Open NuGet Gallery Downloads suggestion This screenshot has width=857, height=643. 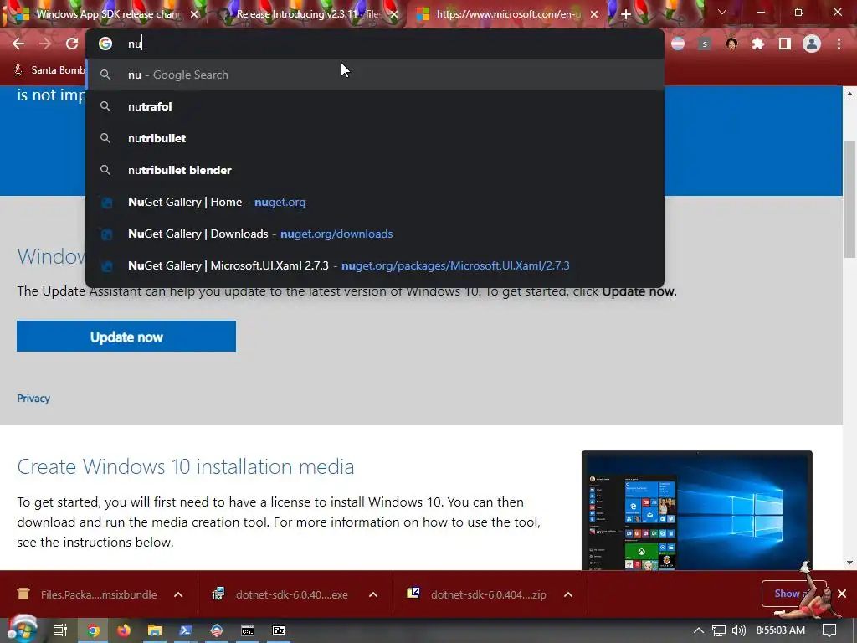(x=375, y=234)
